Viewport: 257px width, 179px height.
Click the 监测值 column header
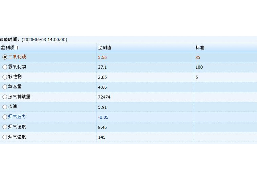105,48
